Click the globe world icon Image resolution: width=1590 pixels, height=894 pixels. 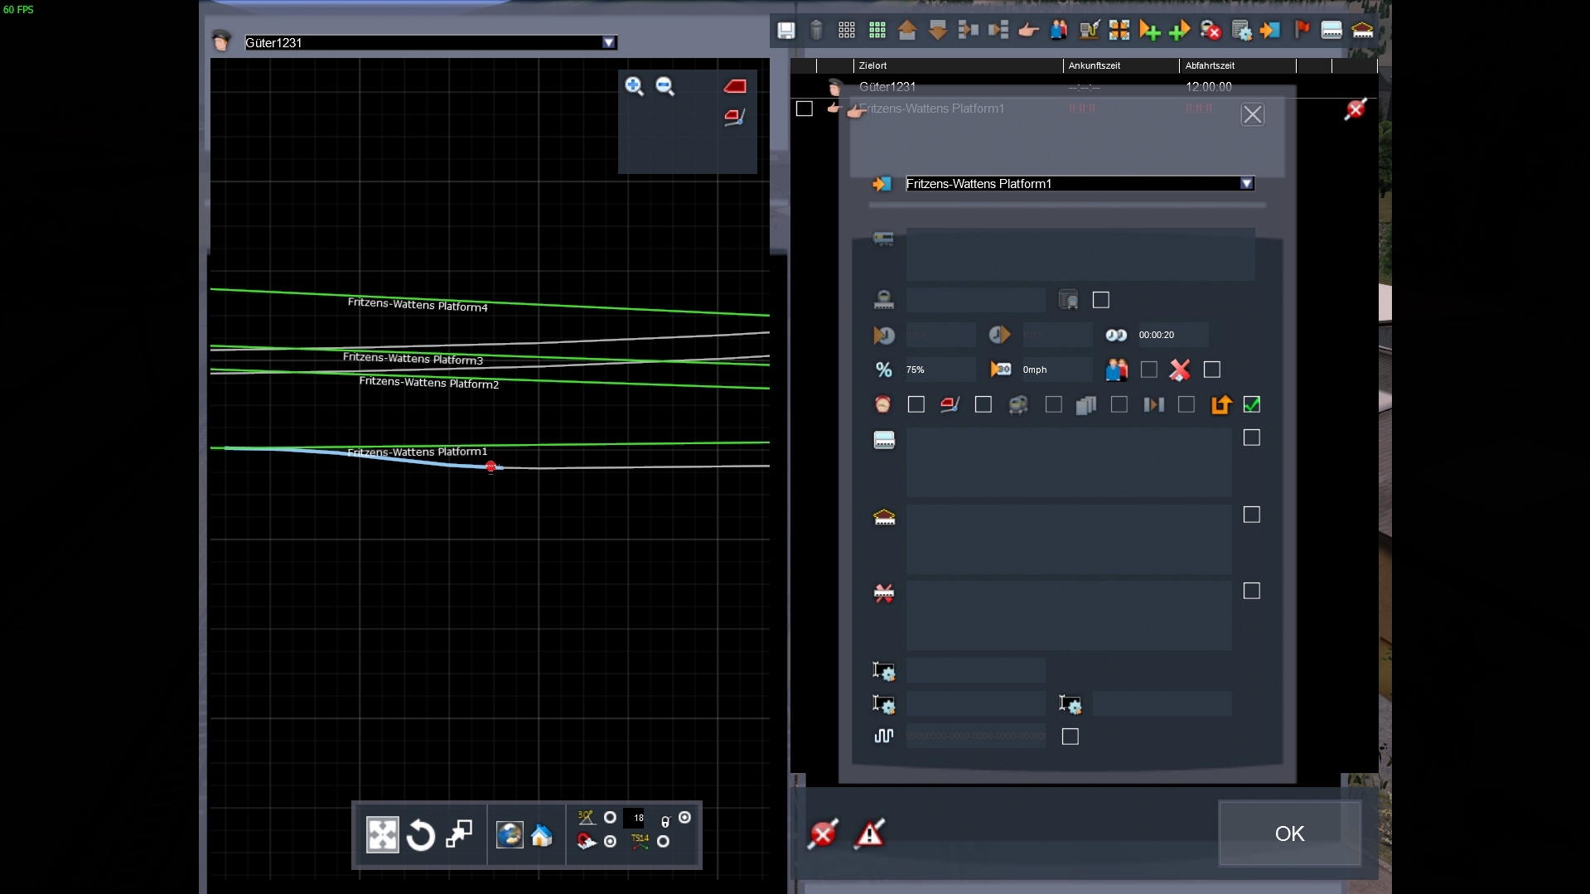(509, 835)
